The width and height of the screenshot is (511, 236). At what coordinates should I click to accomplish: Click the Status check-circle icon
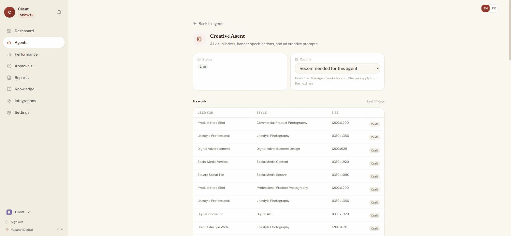(199, 59)
